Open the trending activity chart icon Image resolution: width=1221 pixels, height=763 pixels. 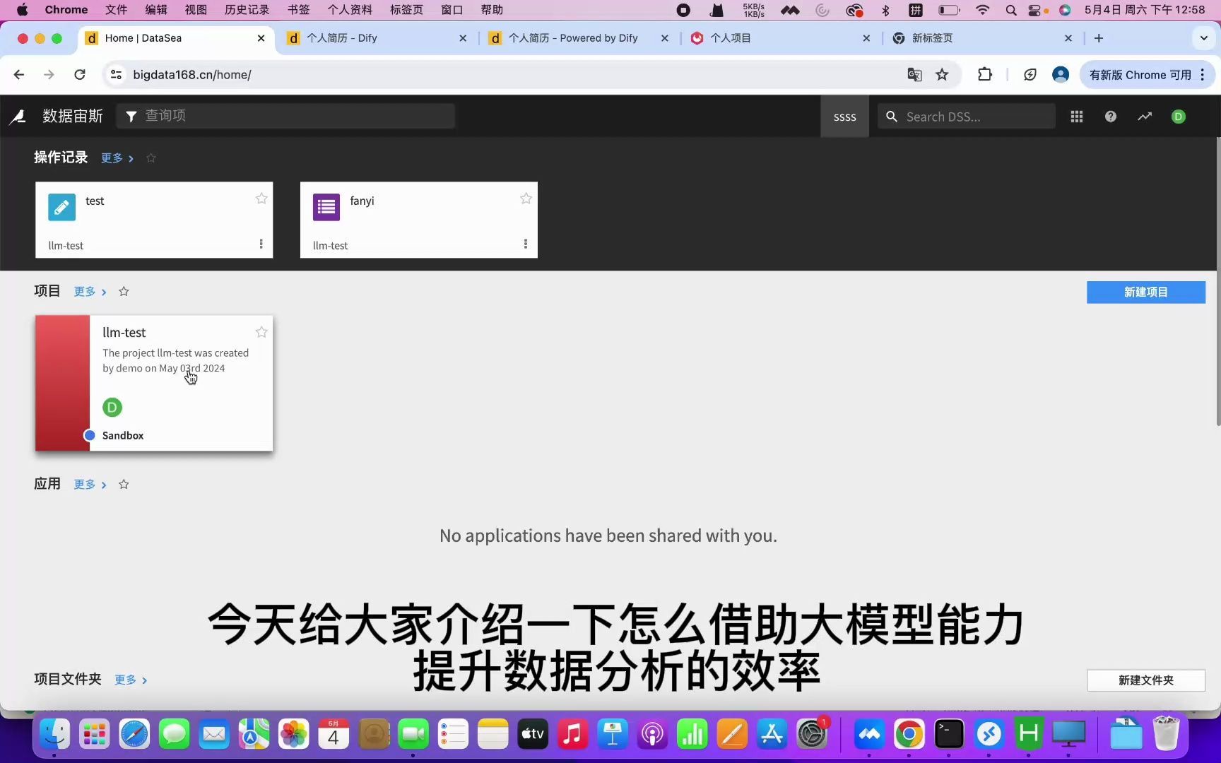pos(1145,117)
